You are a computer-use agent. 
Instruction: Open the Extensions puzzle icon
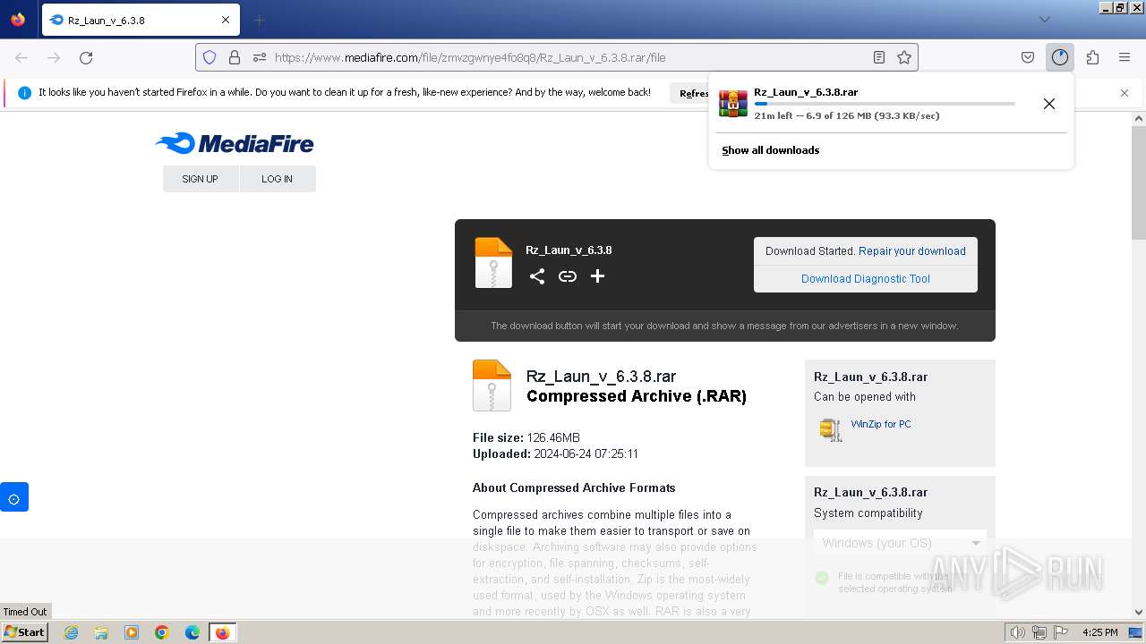click(1092, 57)
